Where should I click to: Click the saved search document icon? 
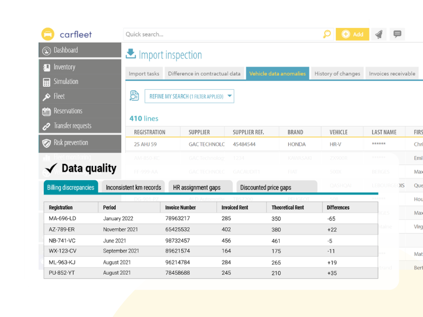134,96
